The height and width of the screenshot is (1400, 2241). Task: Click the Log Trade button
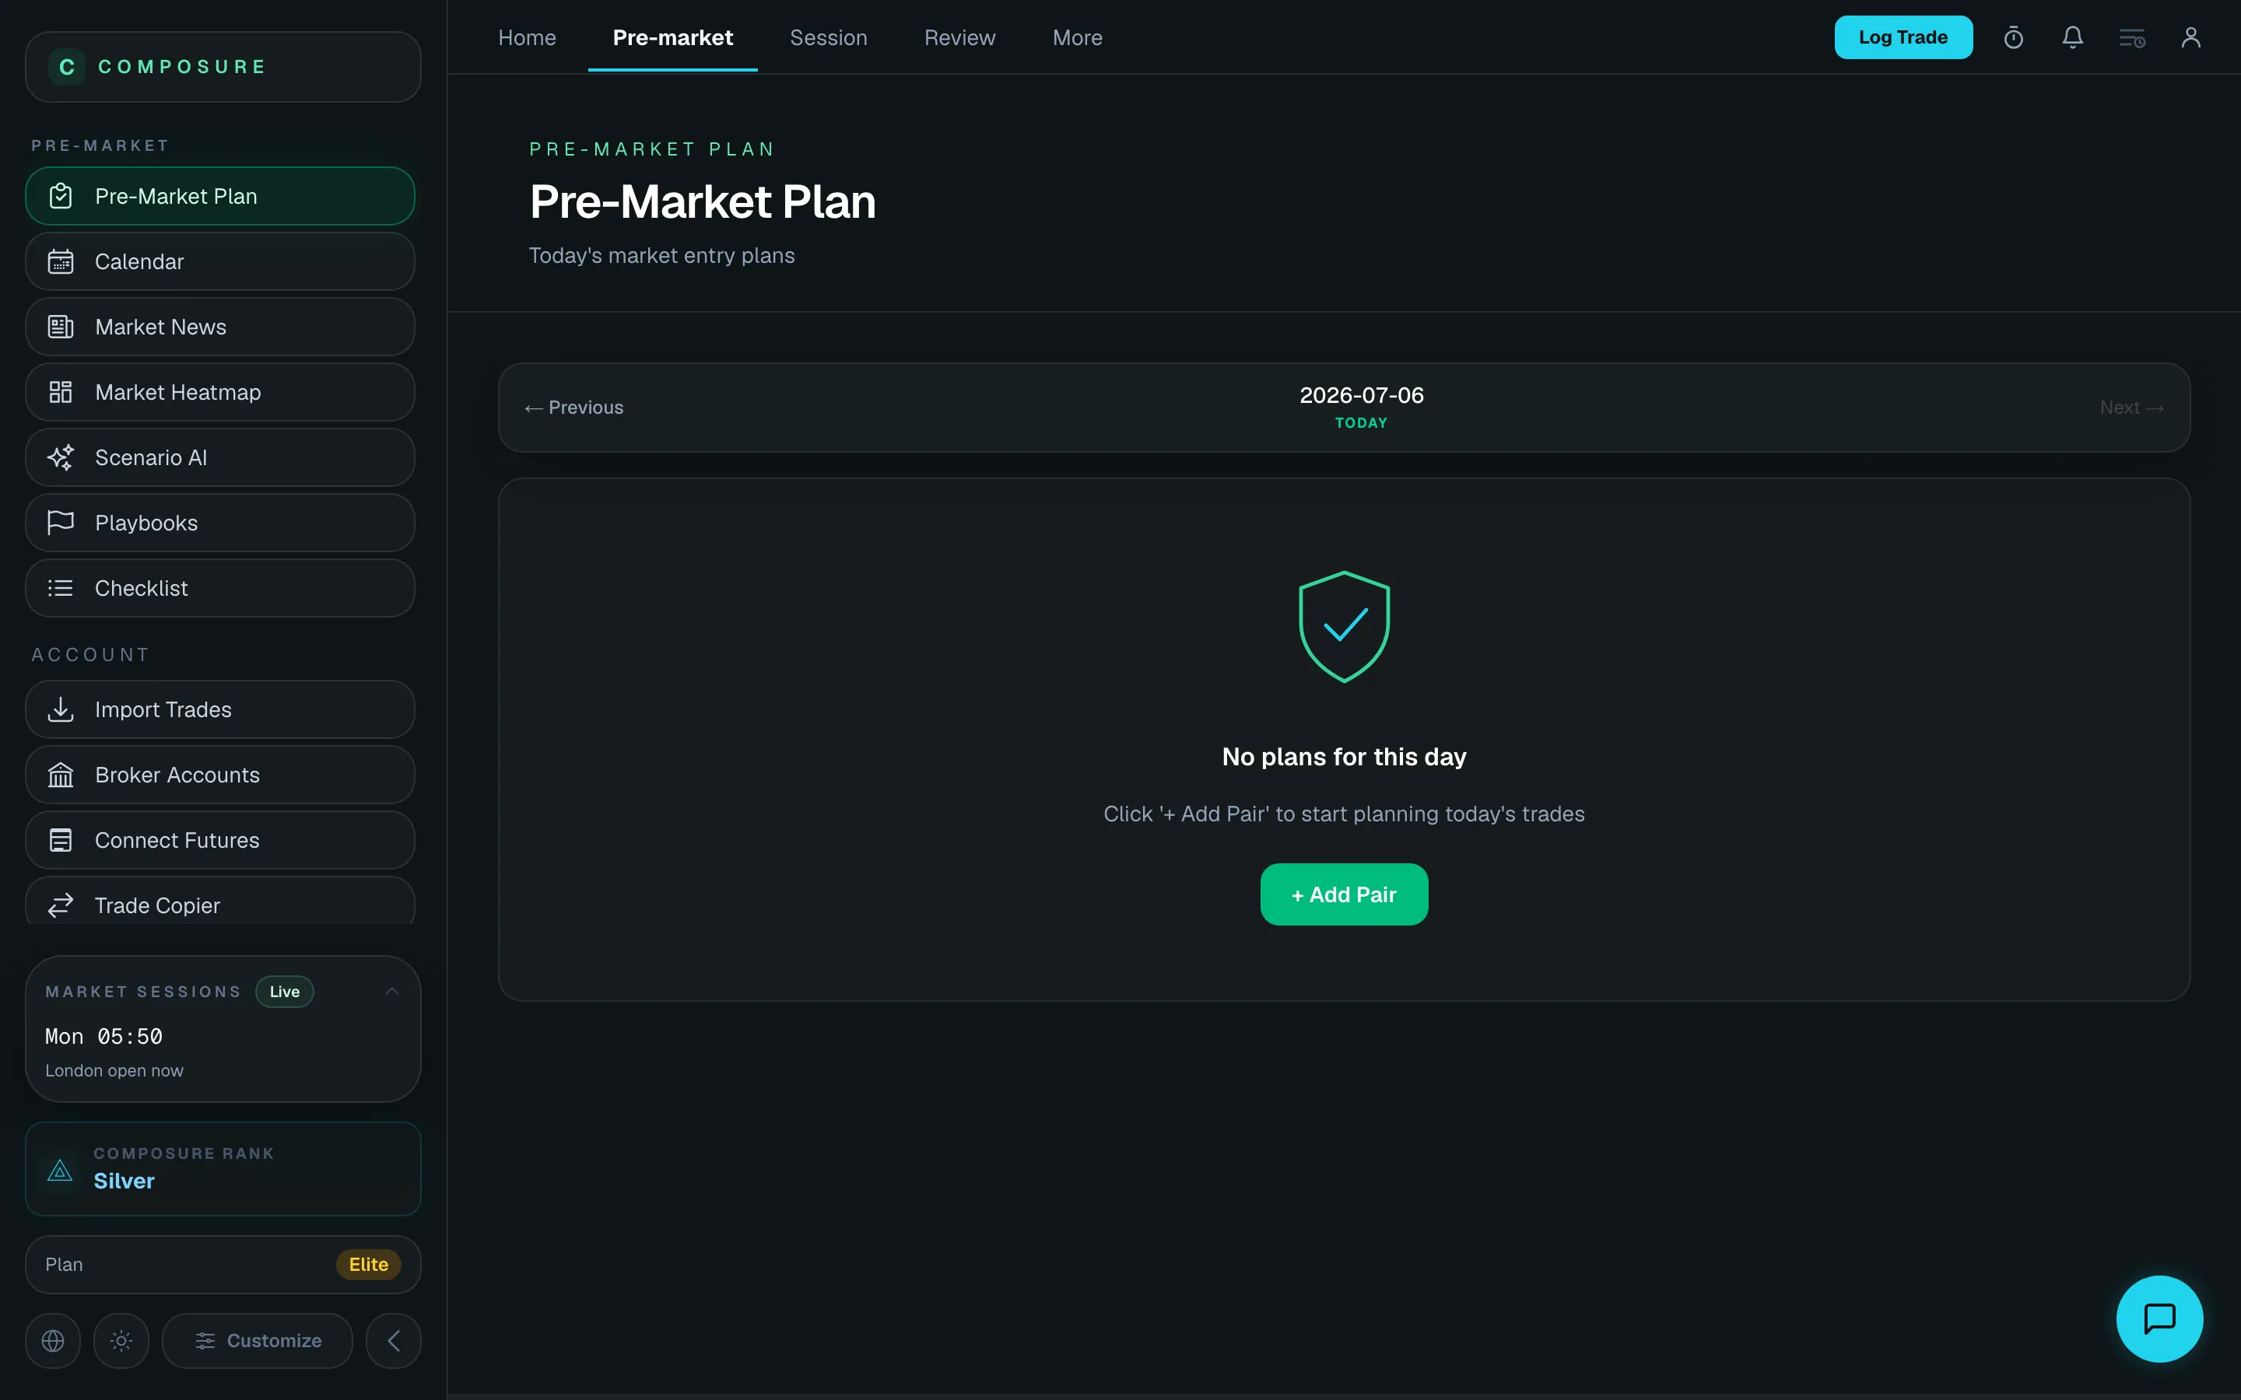(x=1903, y=38)
